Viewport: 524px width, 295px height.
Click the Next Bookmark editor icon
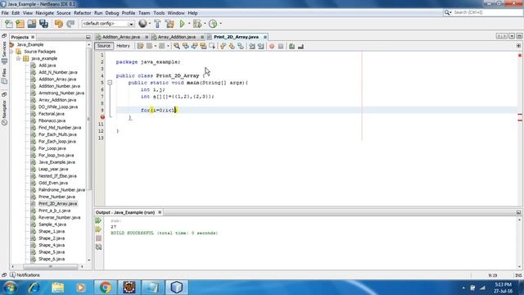point(232,46)
